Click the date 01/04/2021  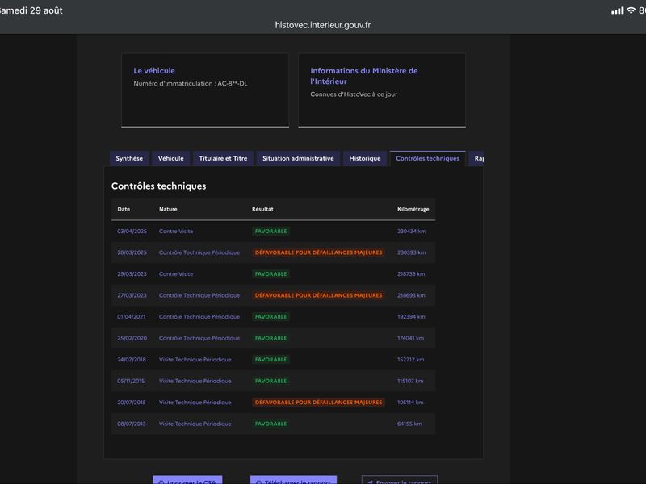[x=132, y=317]
